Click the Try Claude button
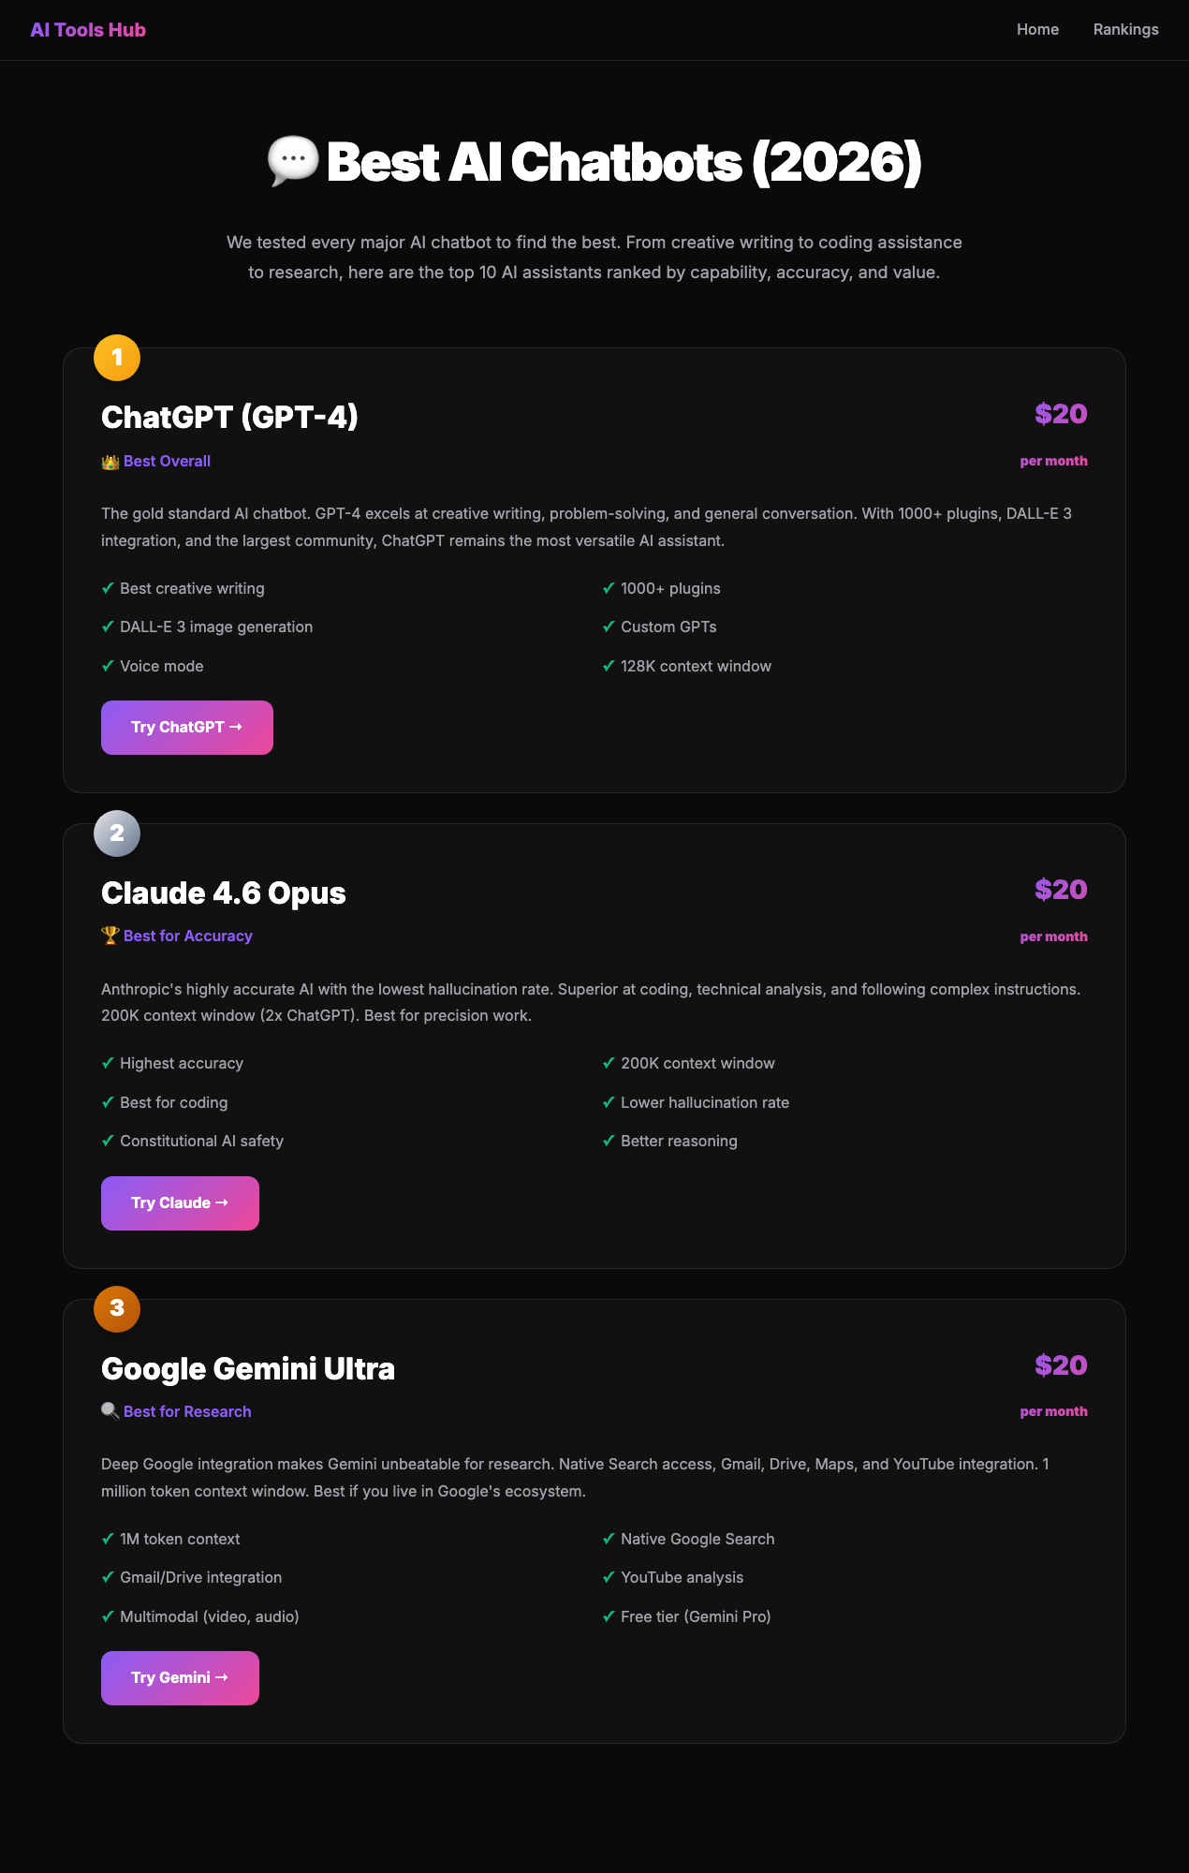Screen dimensions: 1189x1873 pyautogui.click(x=180, y=1202)
